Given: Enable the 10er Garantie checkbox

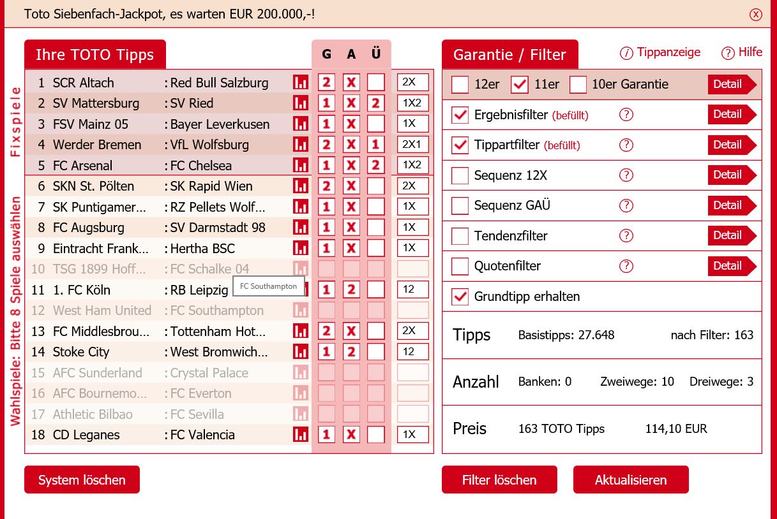Looking at the screenshot, I should (x=578, y=84).
